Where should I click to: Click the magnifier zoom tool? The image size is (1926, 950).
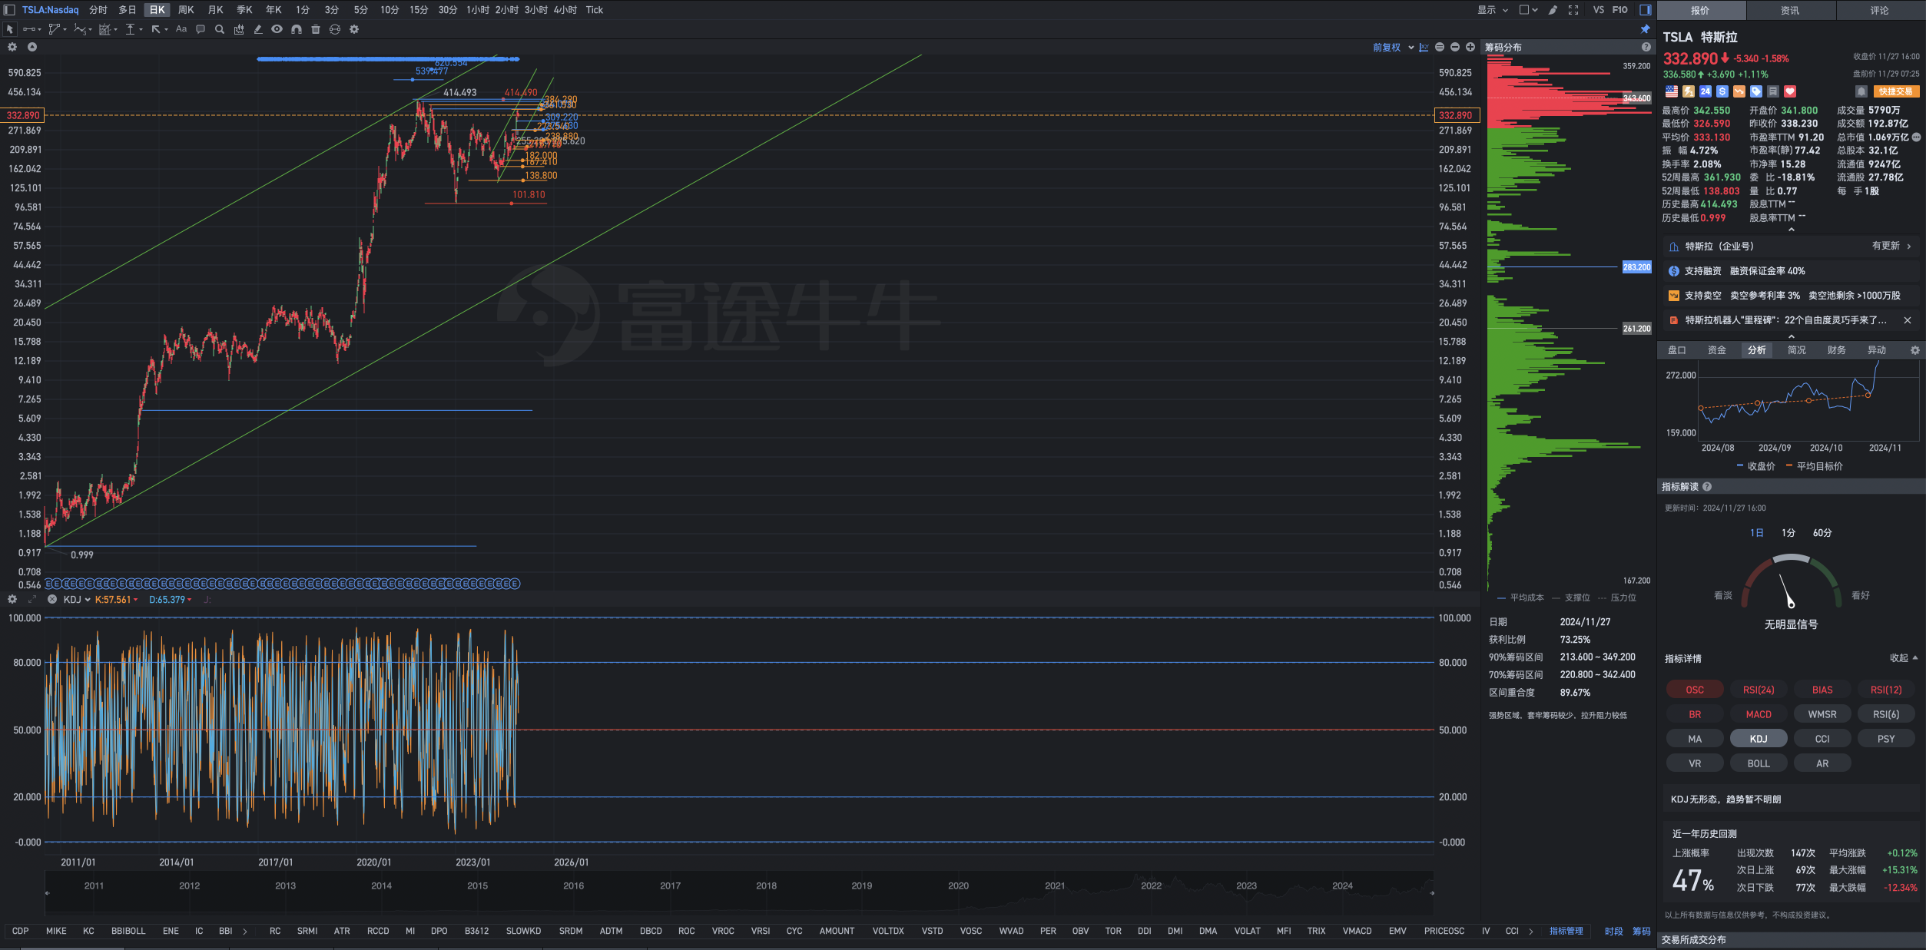click(x=220, y=29)
